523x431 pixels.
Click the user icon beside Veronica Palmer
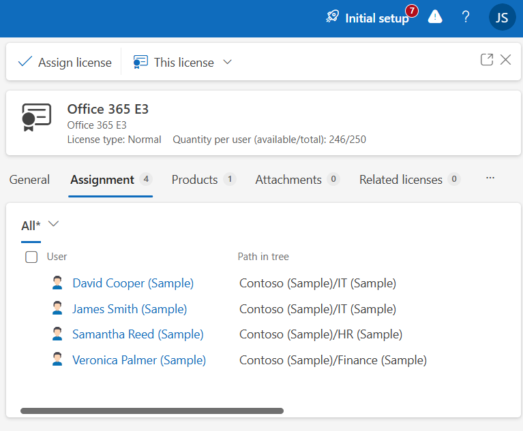[x=57, y=360]
